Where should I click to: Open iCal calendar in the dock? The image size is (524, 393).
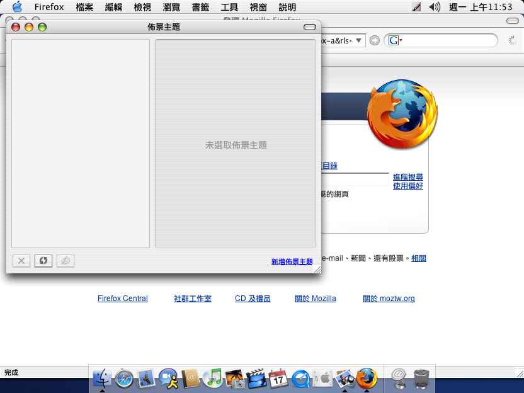click(x=278, y=378)
